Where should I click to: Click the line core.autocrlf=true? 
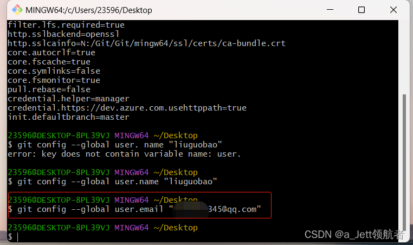[51, 53]
